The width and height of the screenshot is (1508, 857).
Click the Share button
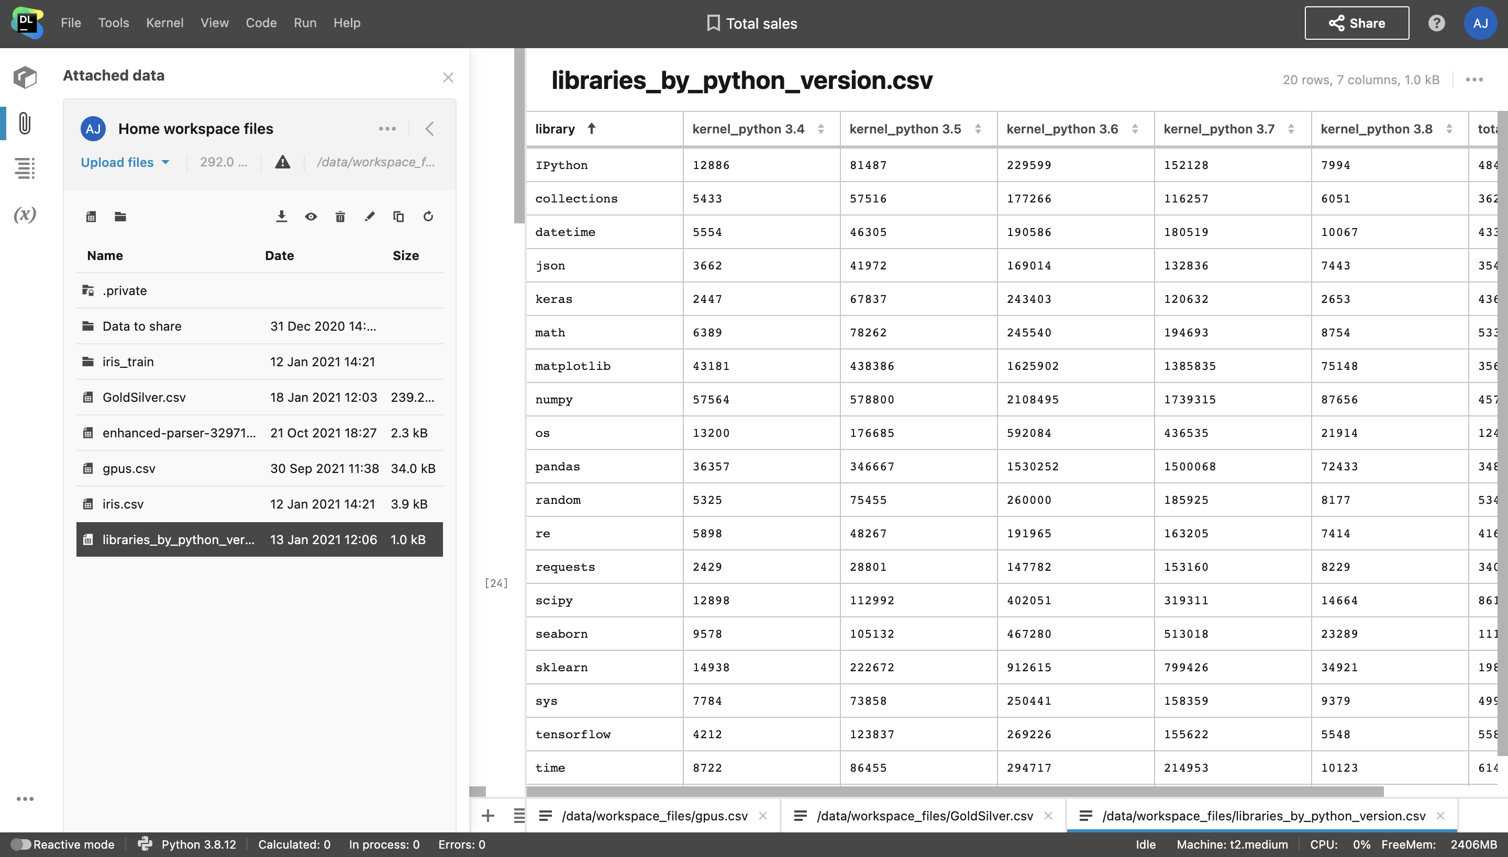tap(1357, 23)
